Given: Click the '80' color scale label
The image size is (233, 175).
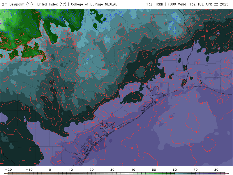Looking at the screenshot, I should 216,170.
